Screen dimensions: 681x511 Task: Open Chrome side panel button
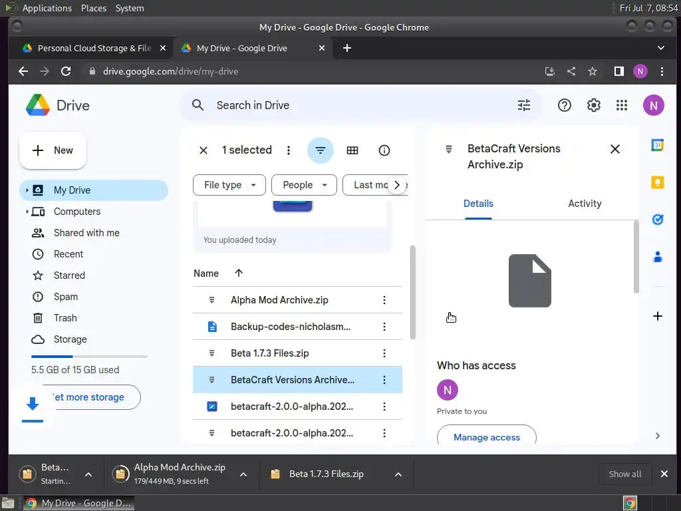[618, 71]
